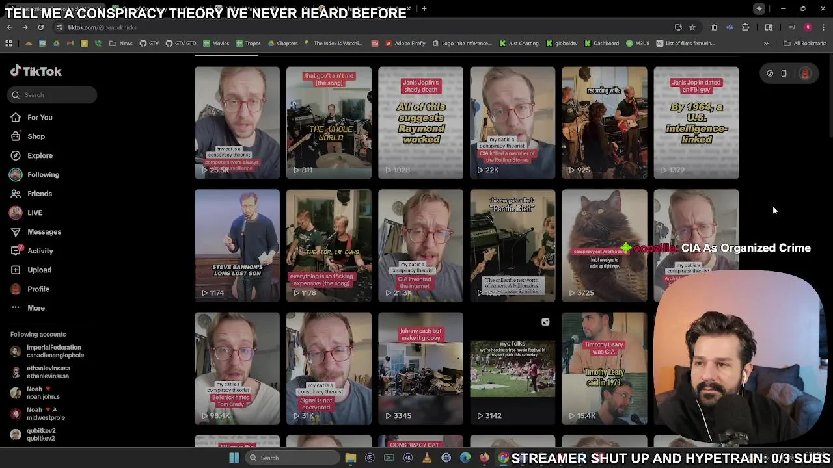
Task: Open 'johnny cash but make it groovy' video
Action: pyautogui.click(x=420, y=369)
